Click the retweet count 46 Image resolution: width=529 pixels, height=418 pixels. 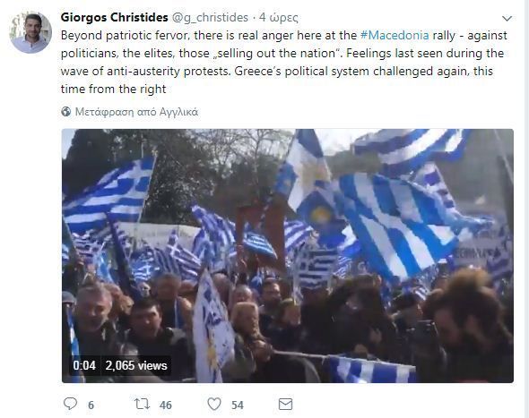pos(165,405)
